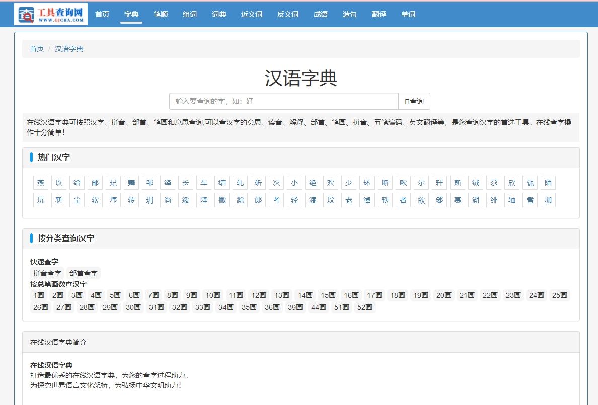Look up the hot character 玩
The width and height of the screenshot is (598, 405).
click(41, 200)
